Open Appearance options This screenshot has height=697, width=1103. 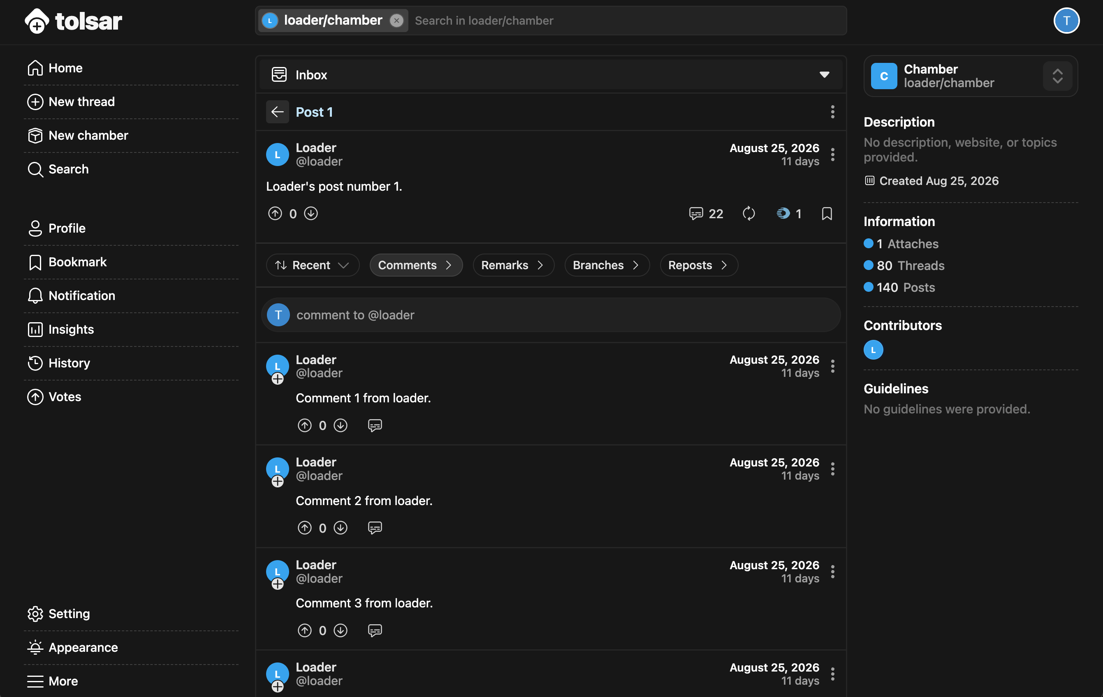tap(131, 647)
